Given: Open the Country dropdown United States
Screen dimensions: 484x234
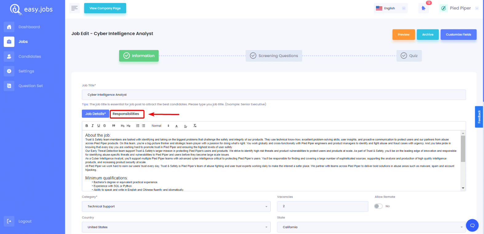Looking at the screenshot, I should click(176, 227).
